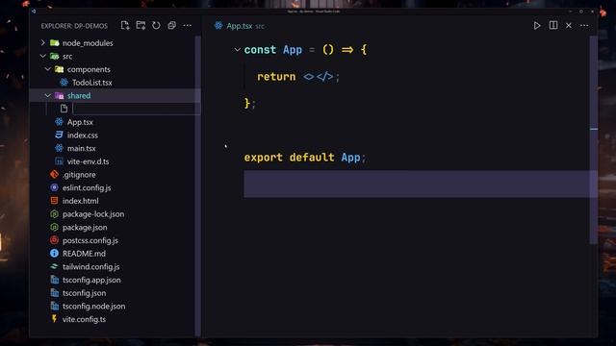Viewport: 616px width, 346px height.
Task: Open index.html file
Action: click(81, 201)
